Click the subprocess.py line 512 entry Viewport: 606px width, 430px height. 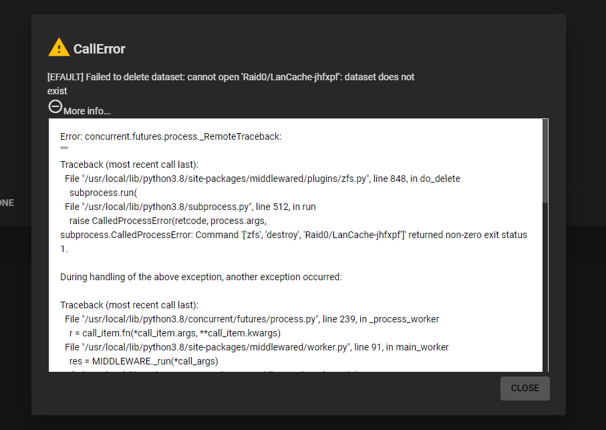190,207
